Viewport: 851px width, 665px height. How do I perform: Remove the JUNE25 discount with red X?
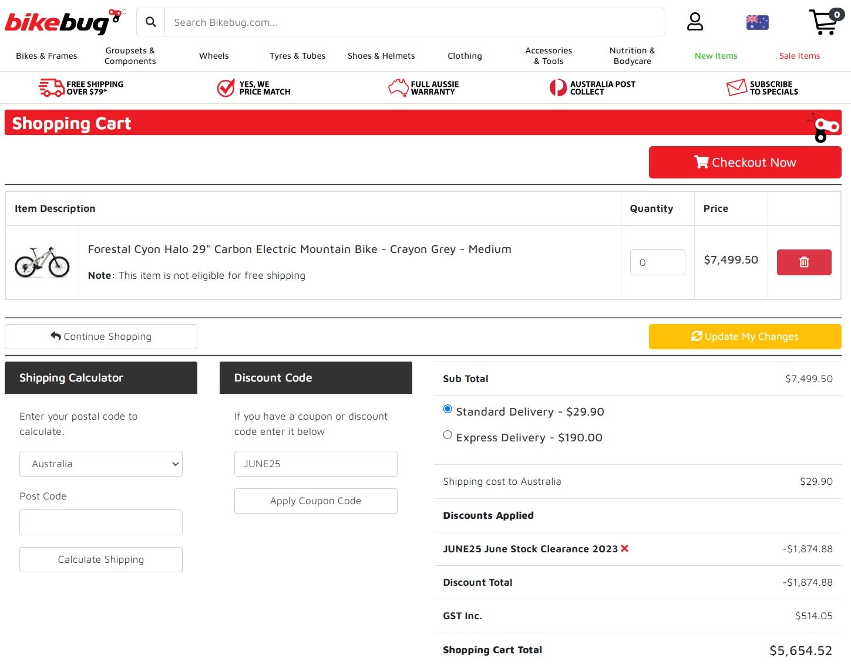click(624, 548)
